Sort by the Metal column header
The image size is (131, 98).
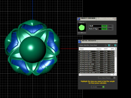point(87,49)
